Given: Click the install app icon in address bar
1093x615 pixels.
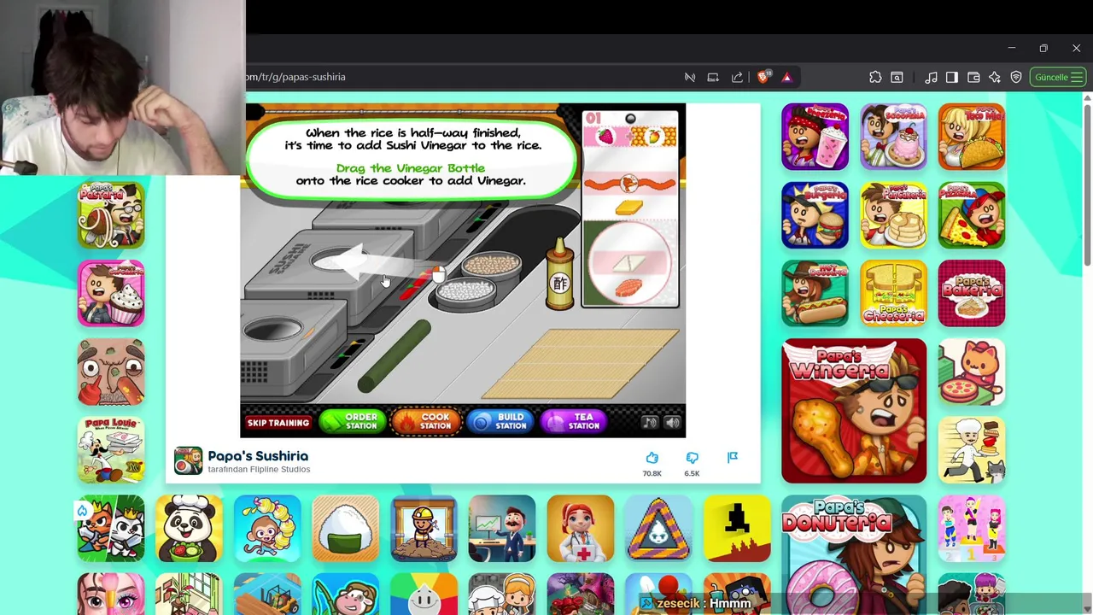Looking at the screenshot, I should coord(713,77).
